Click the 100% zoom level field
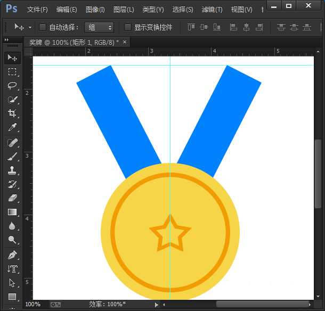 (33, 305)
